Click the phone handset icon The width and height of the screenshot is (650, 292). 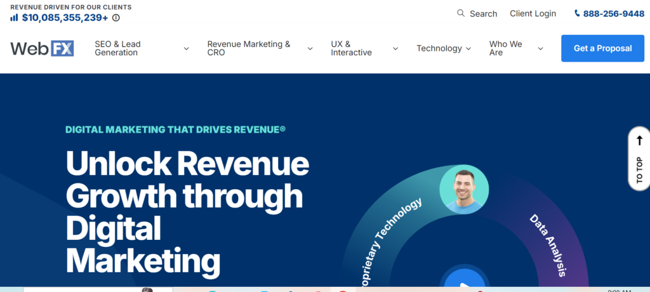tap(577, 13)
